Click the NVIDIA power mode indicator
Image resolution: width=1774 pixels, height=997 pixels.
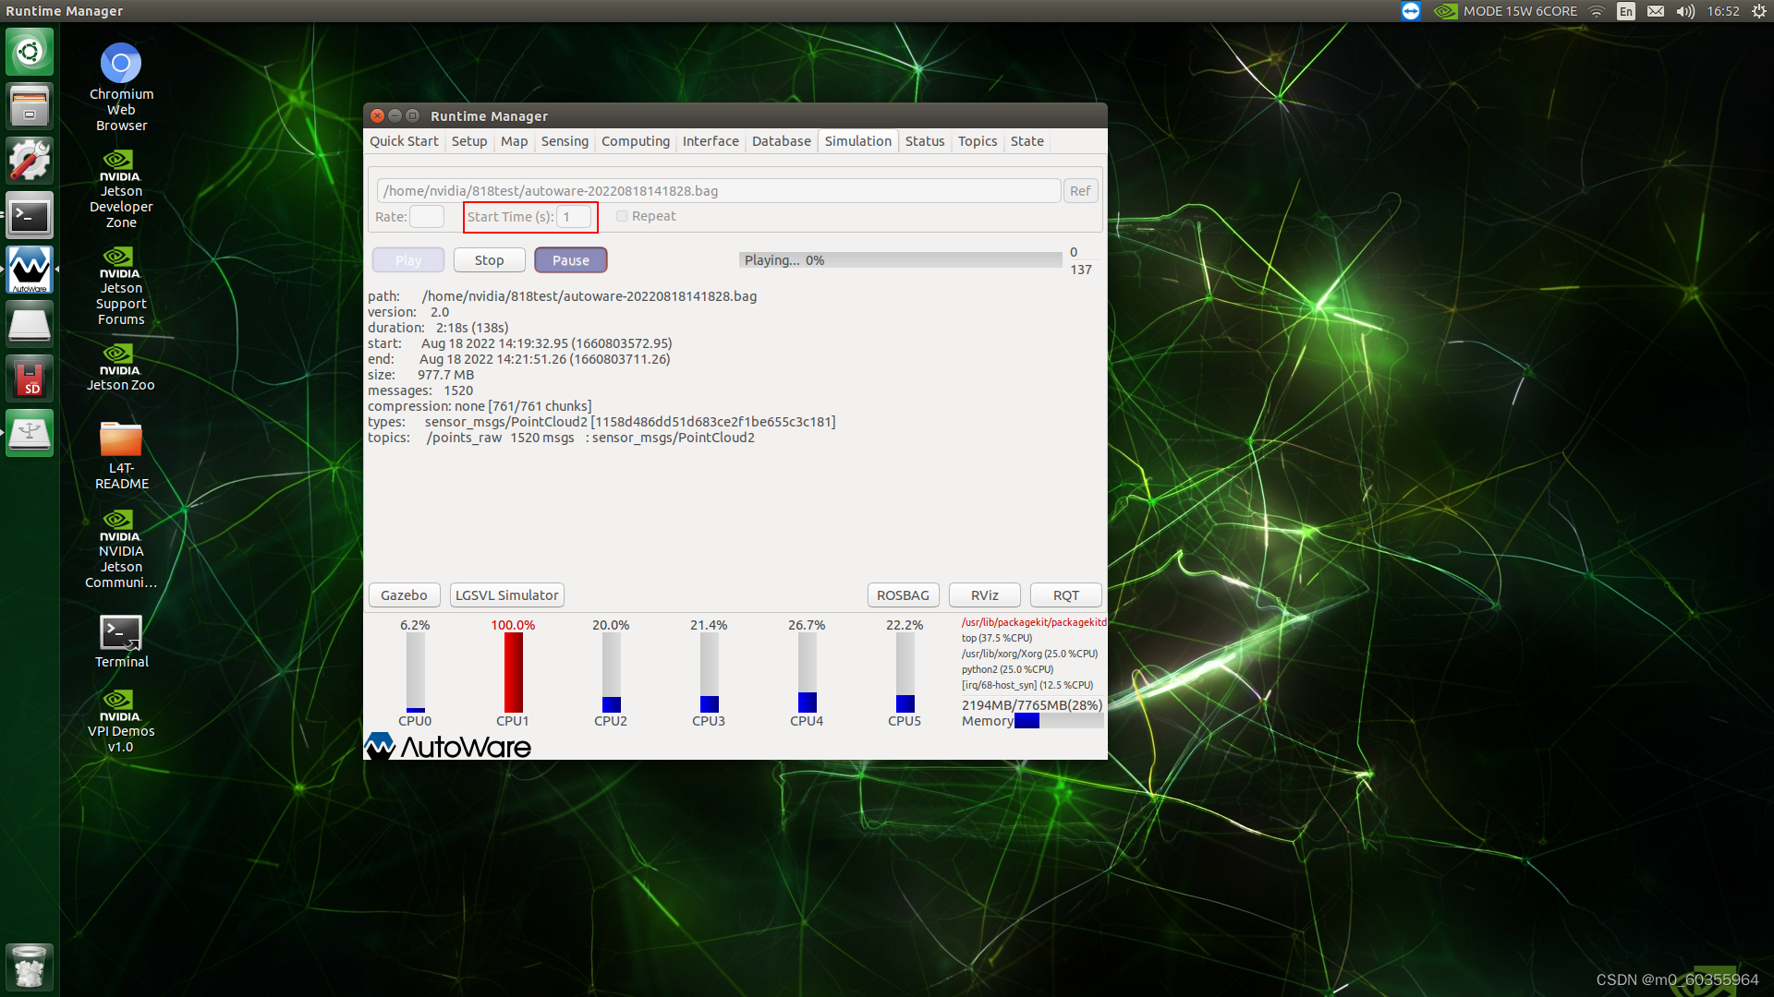pos(1504,11)
